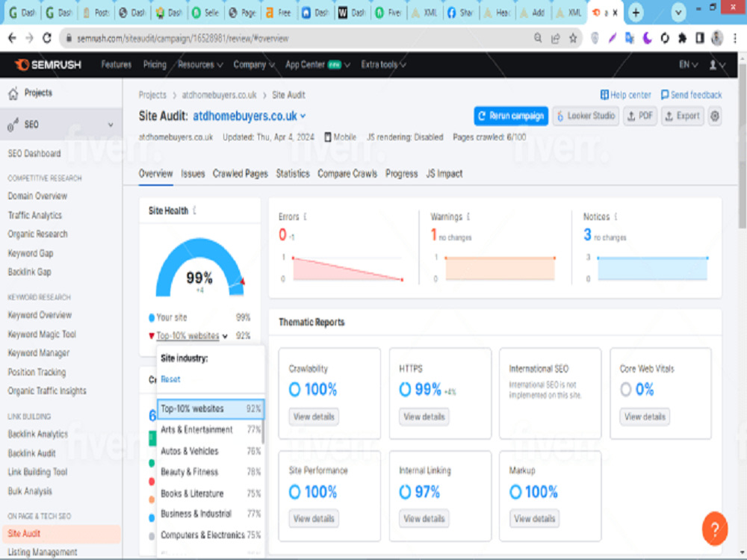
Task: View details for HTTPS report
Action: point(424,417)
